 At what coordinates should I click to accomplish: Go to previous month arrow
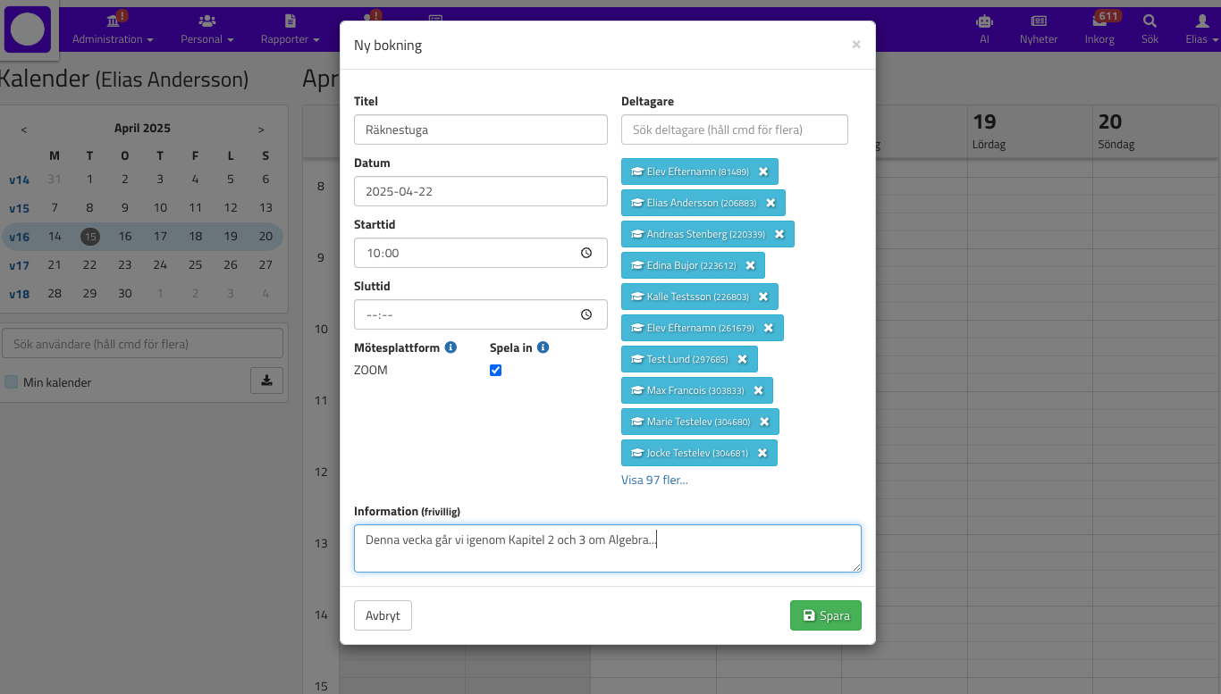(x=24, y=130)
